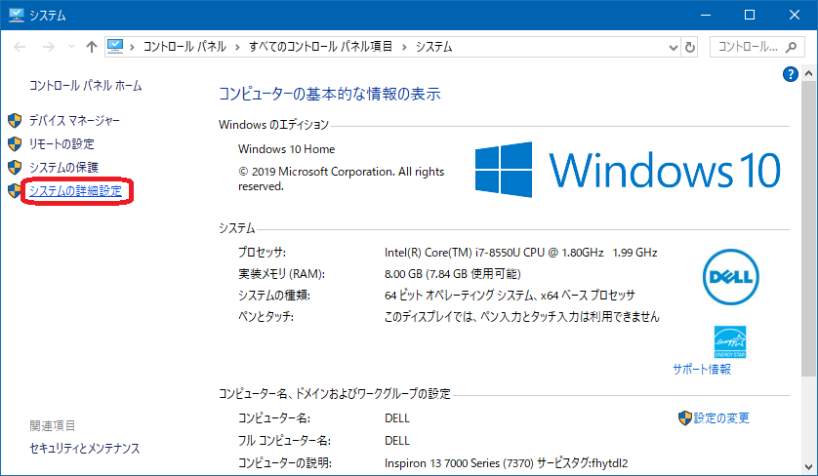Click the search magnifier icon

(x=791, y=47)
